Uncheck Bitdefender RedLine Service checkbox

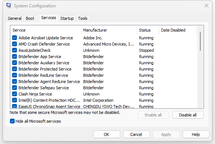[x=15, y=75]
